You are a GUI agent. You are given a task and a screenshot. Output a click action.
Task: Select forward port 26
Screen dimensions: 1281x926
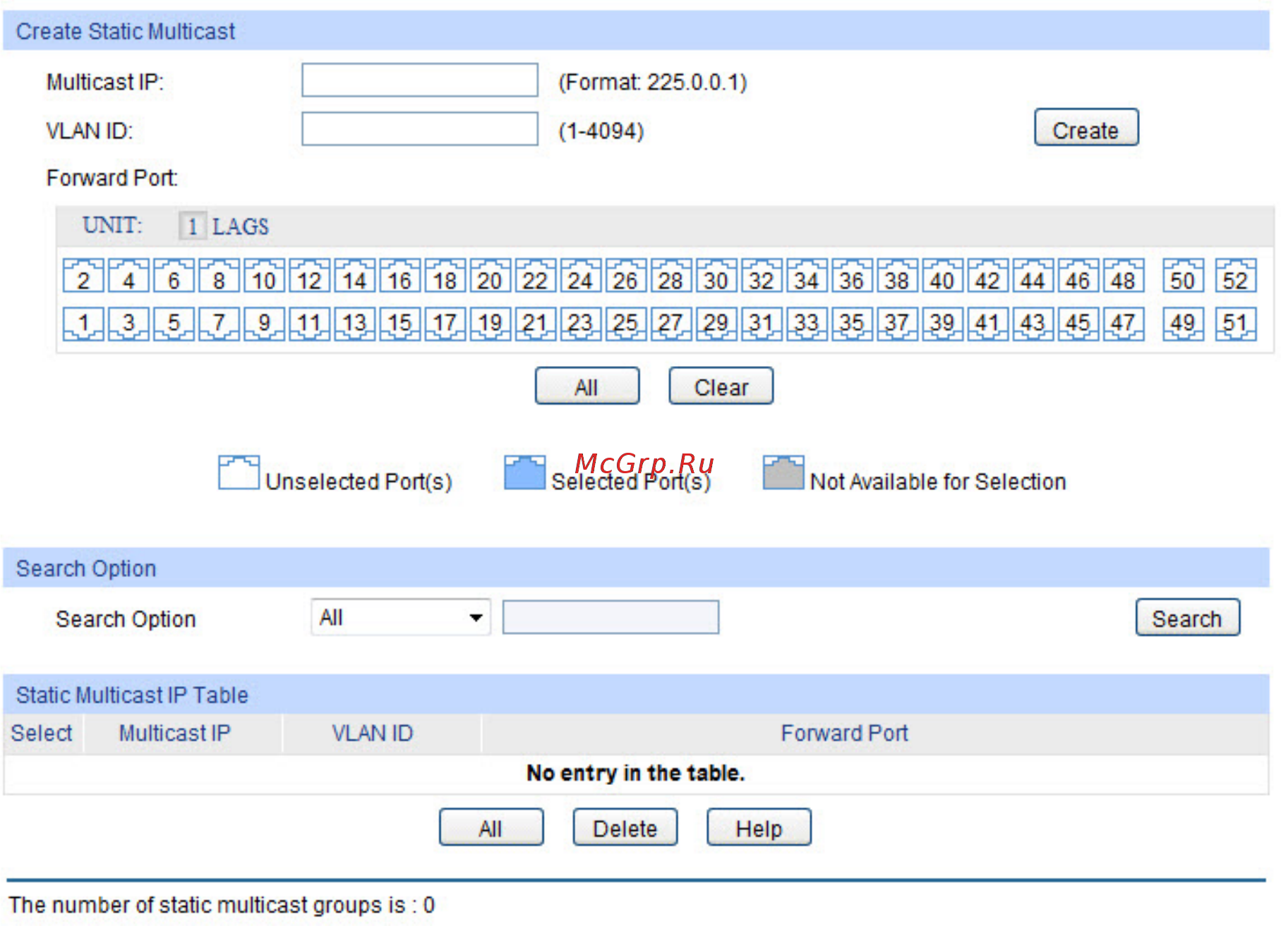(x=625, y=276)
